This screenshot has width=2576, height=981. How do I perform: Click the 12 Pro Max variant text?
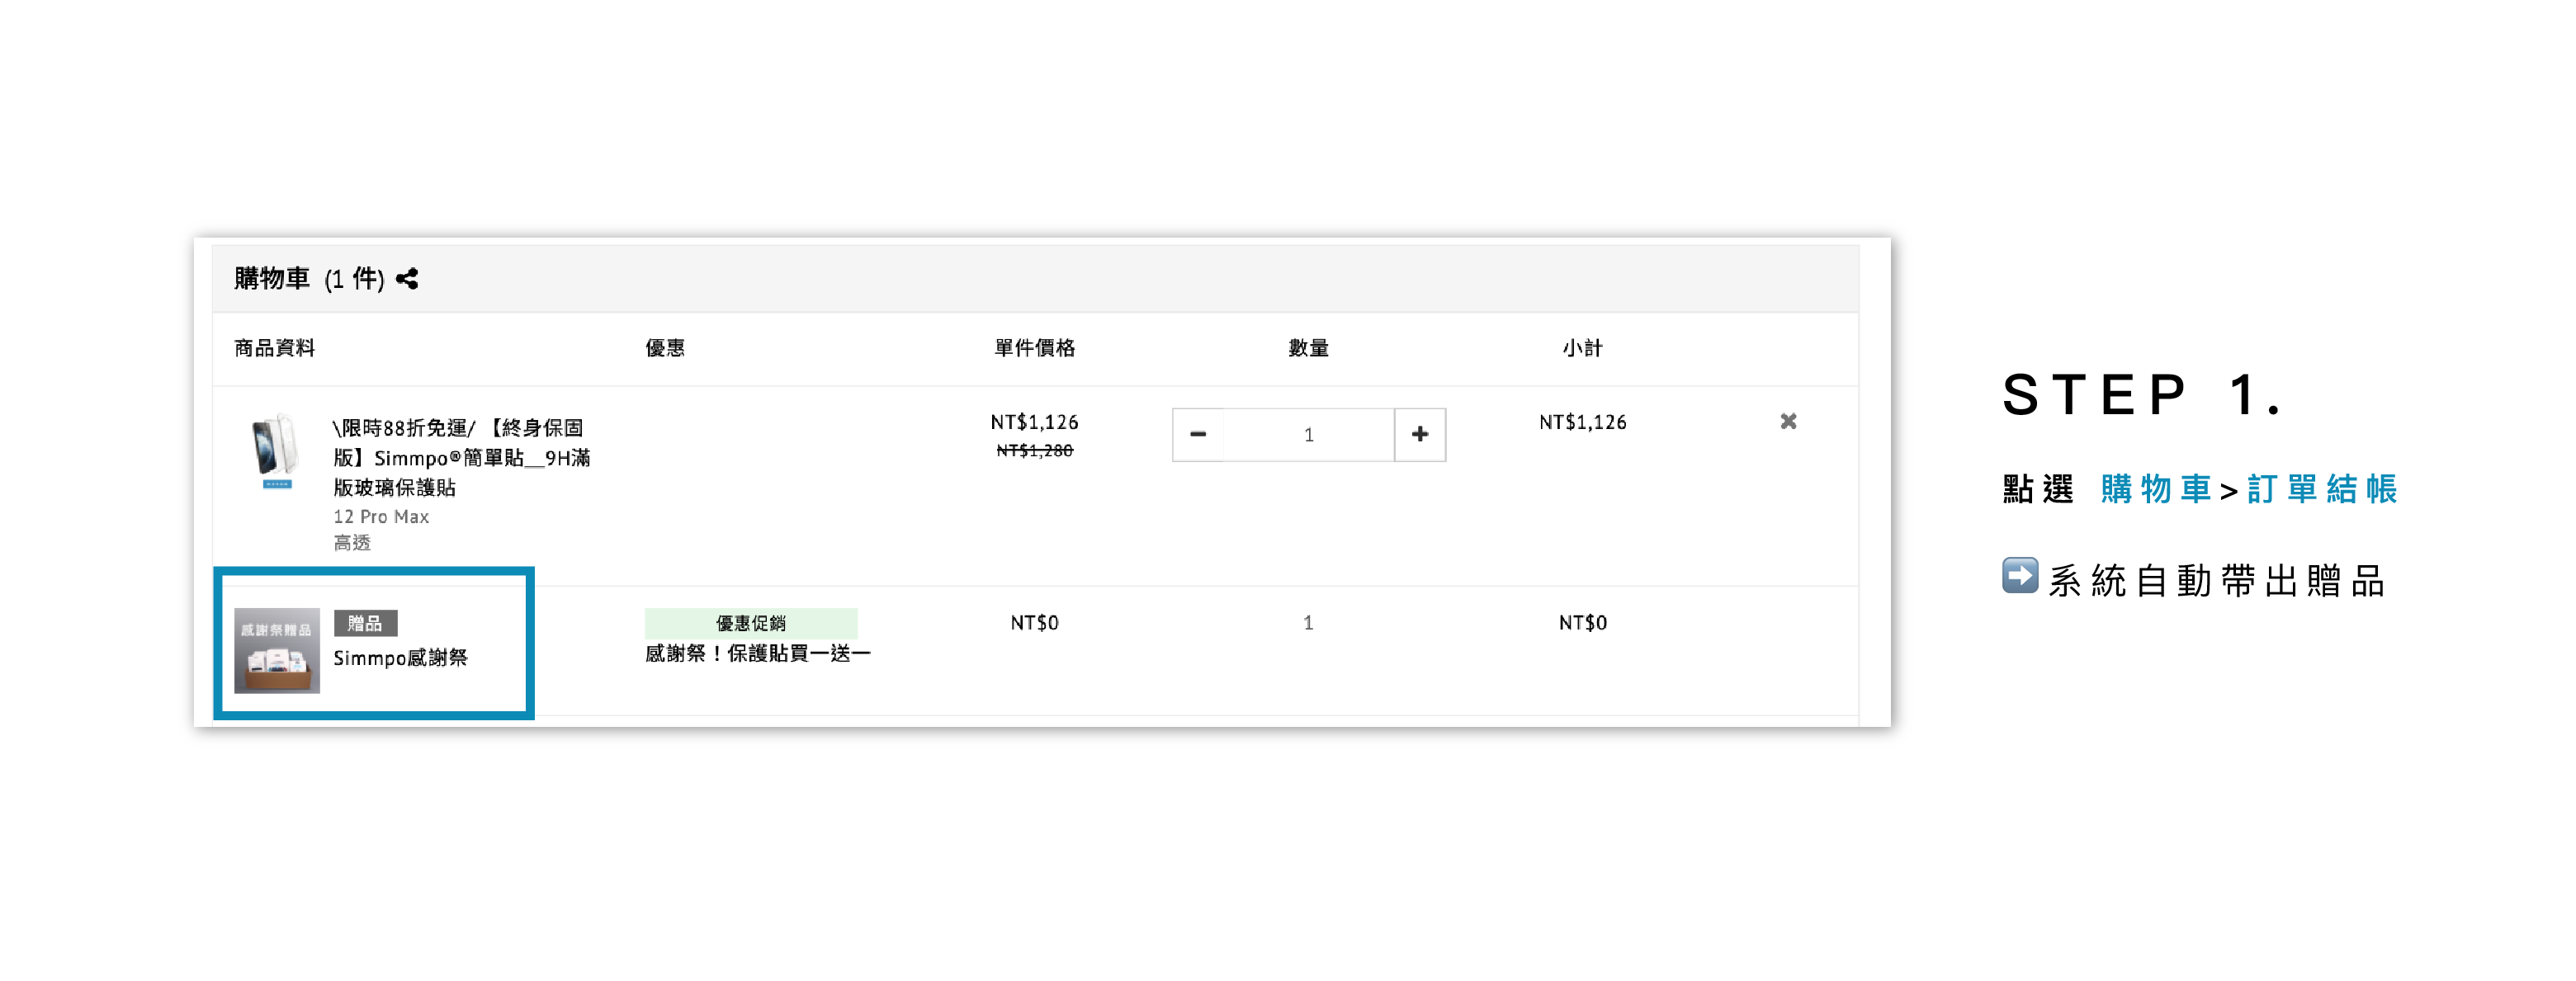point(381,517)
